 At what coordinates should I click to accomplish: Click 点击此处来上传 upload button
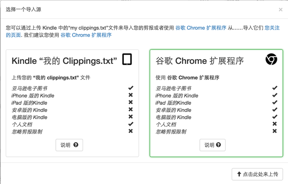click(257, 174)
